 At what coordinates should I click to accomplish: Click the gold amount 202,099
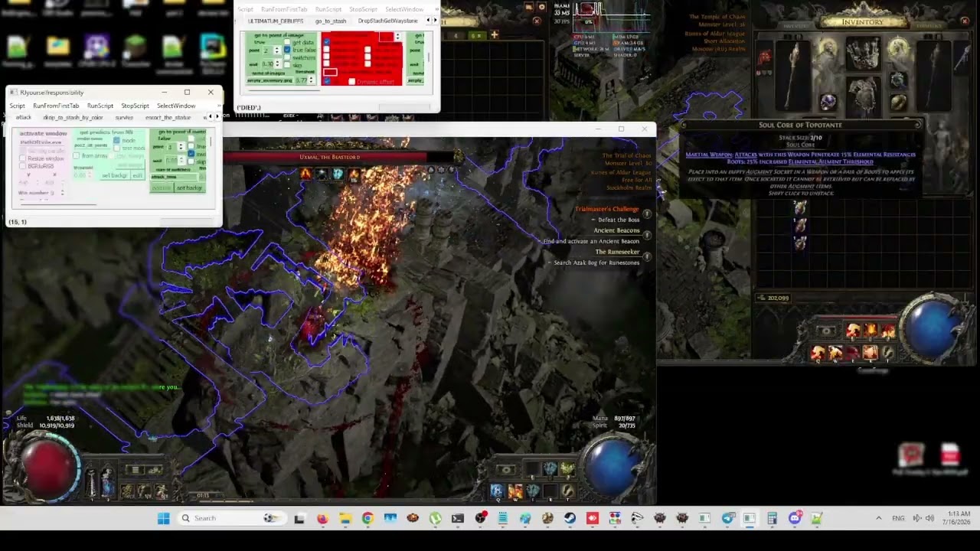[778, 298]
